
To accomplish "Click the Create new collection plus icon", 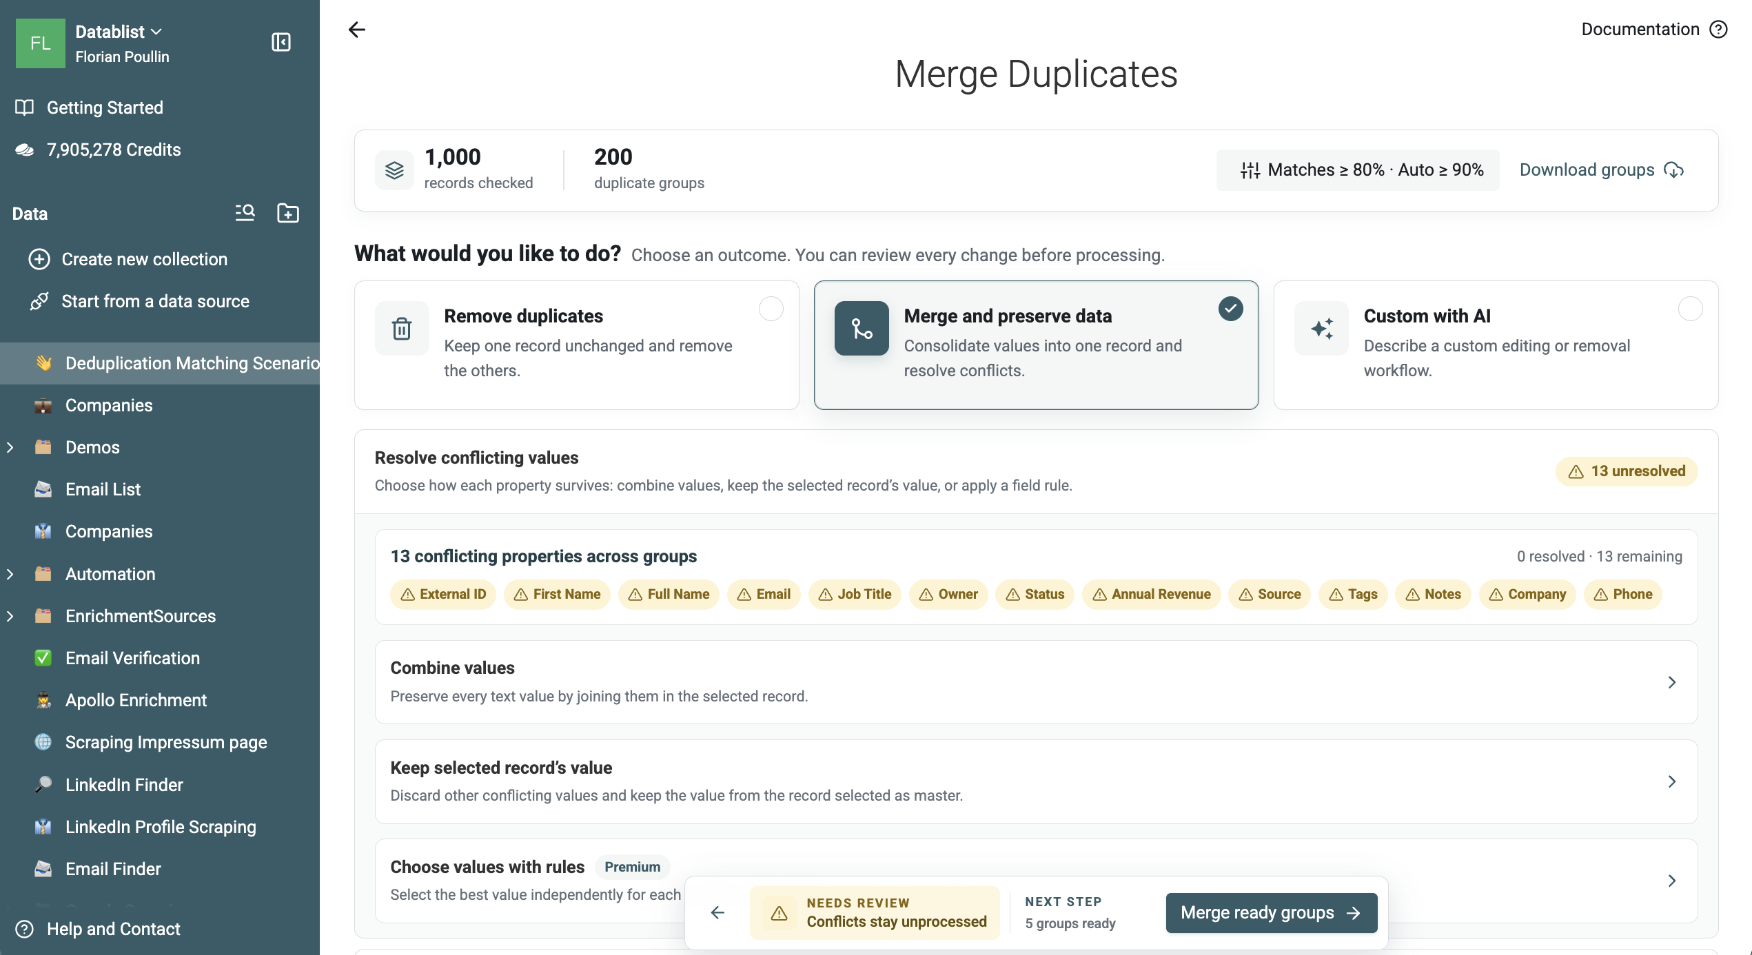I will [39, 259].
